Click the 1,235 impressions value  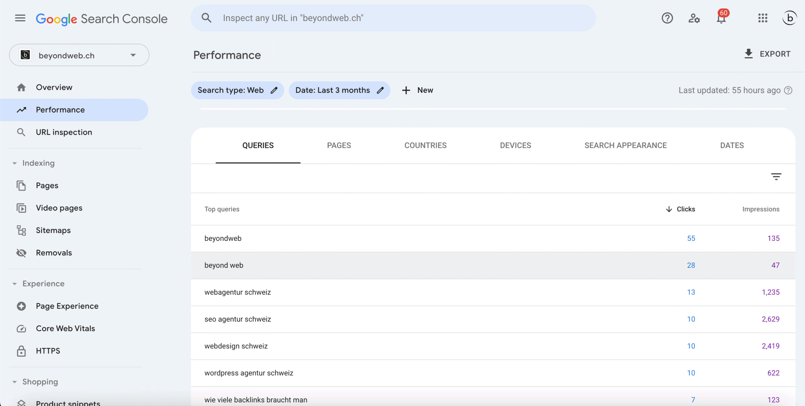(x=770, y=292)
